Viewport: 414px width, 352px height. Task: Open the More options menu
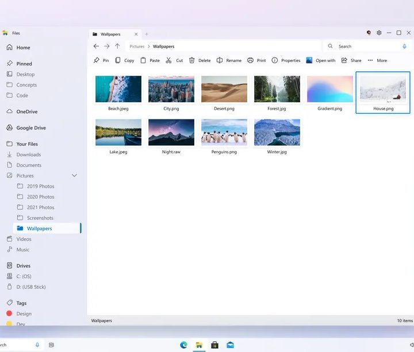[370, 60]
